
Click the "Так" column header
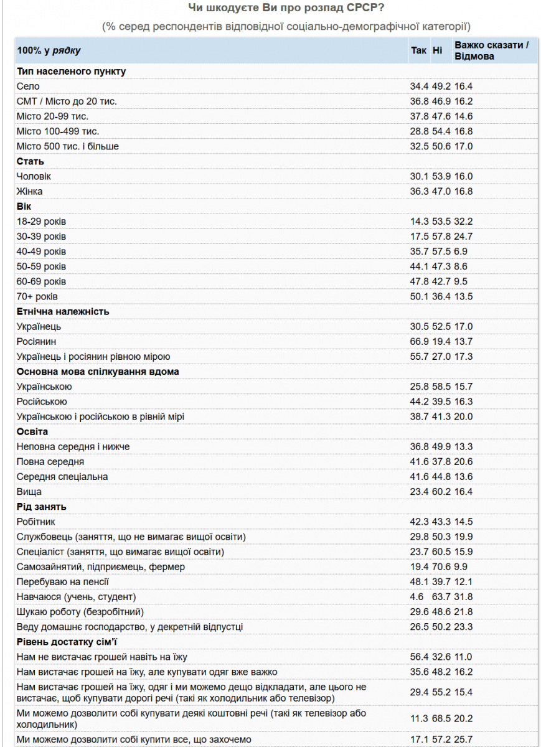pyautogui.click(x=418, y=50)
